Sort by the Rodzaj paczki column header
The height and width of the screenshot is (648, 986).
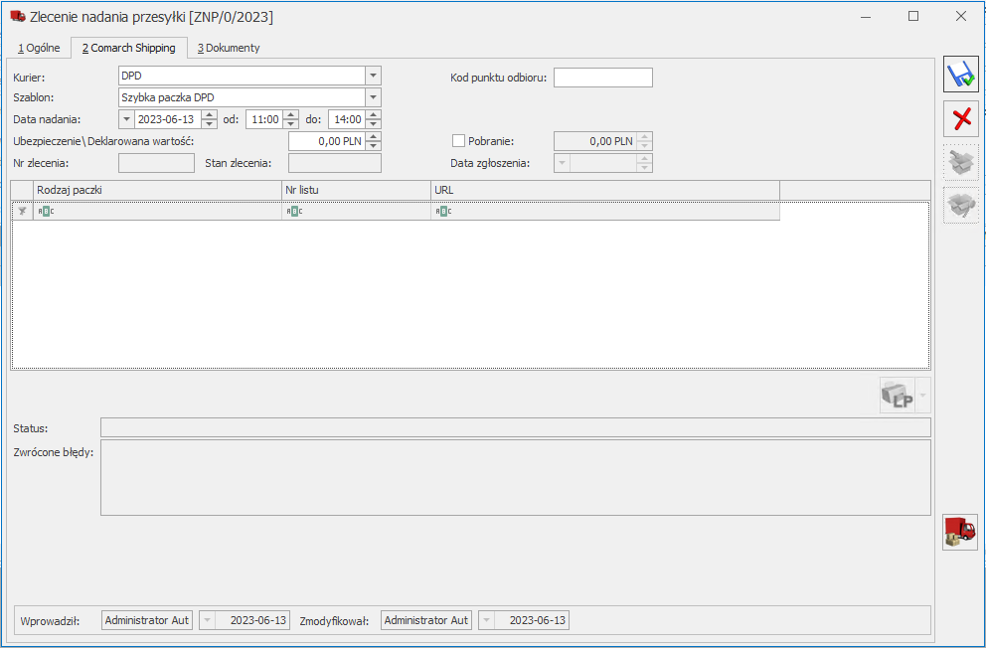pos(157,190)
